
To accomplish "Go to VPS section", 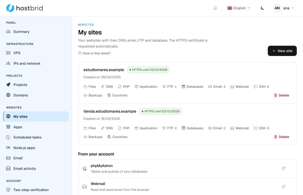I will coord(36,53).
